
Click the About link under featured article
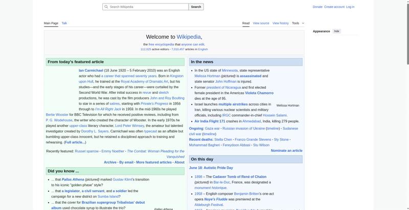pyautogui.click(x=179, y=162)
